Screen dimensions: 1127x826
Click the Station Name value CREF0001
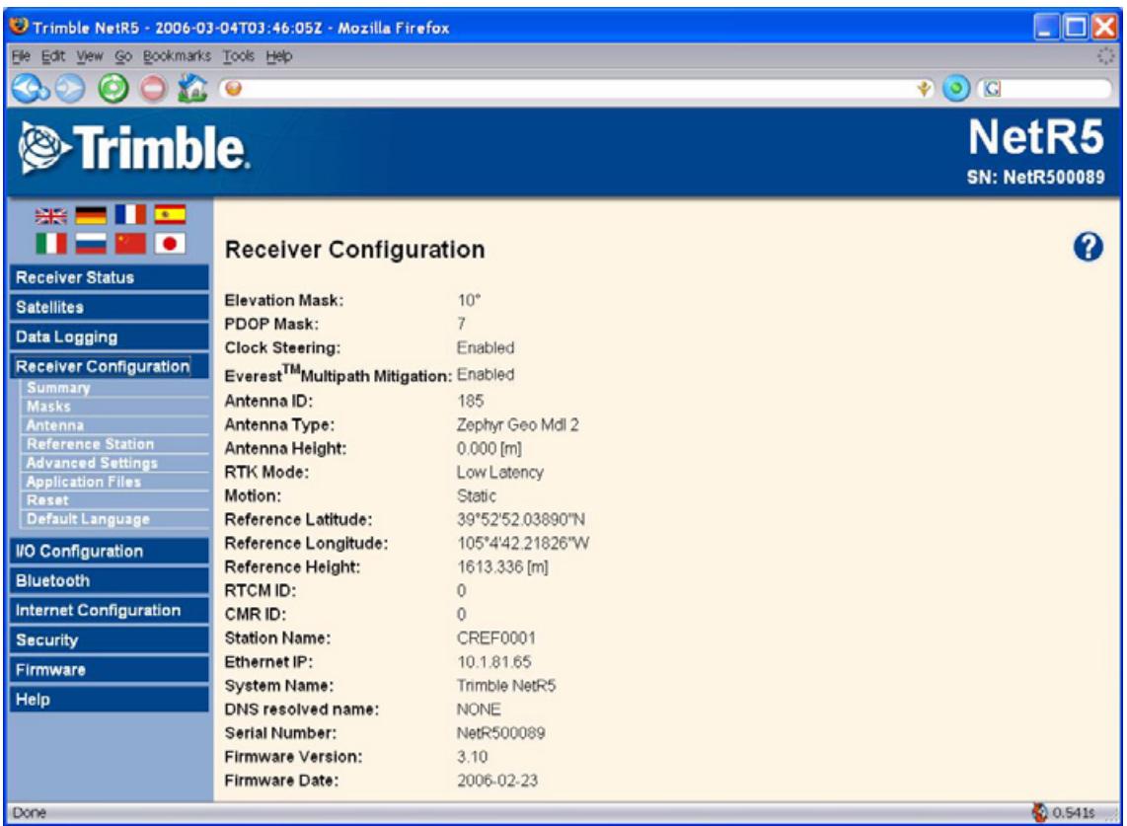(496, 638)
